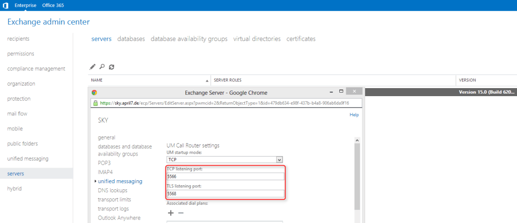
Task: Select POP3 in the SKY server menu
Action: click(104, 163)
